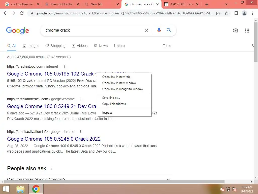Clear the search box text
Screen dimensions: 258x194
click(x=146, y=30)
